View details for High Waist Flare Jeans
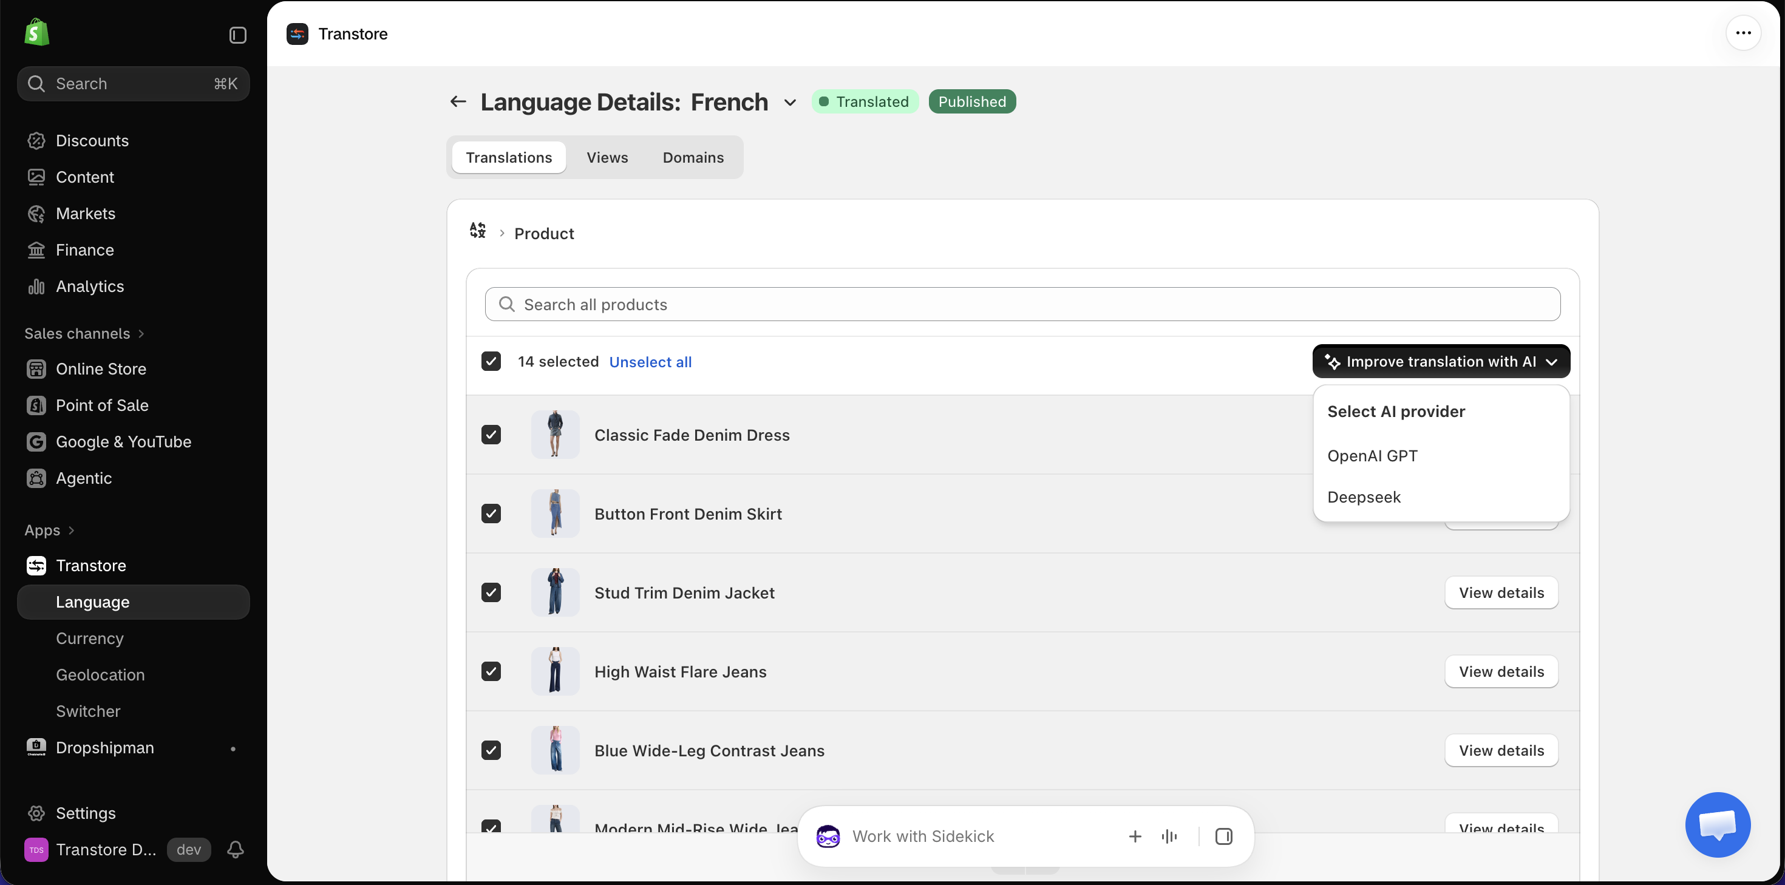1785x885 pixels. [1501, 671]
